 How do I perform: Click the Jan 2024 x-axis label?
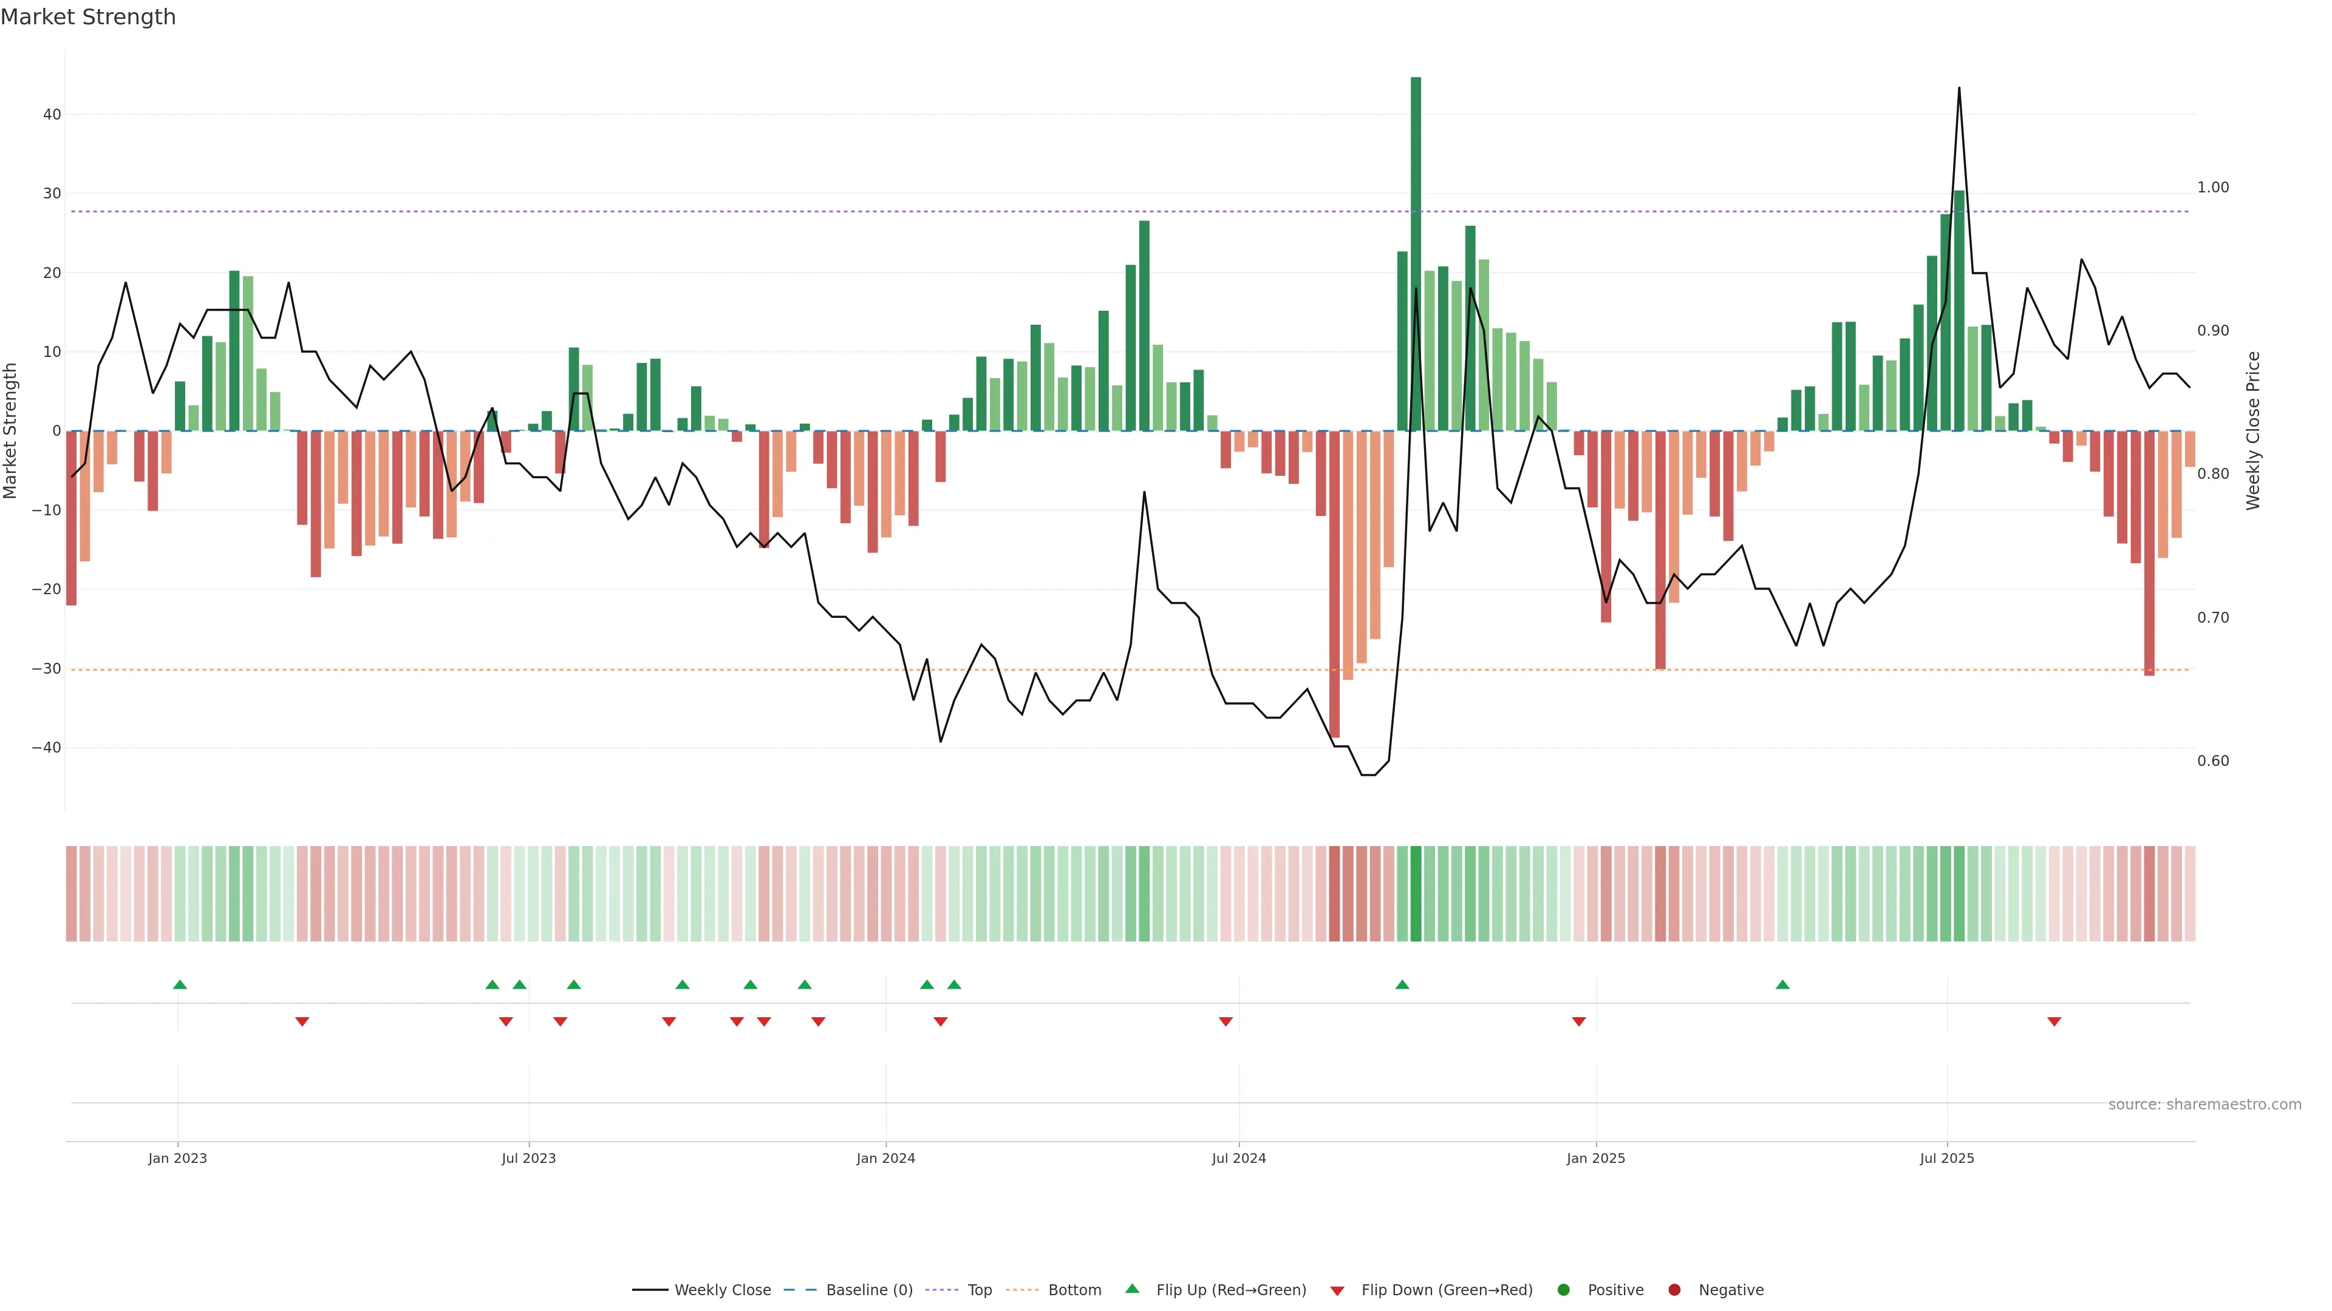(885, 1158)
